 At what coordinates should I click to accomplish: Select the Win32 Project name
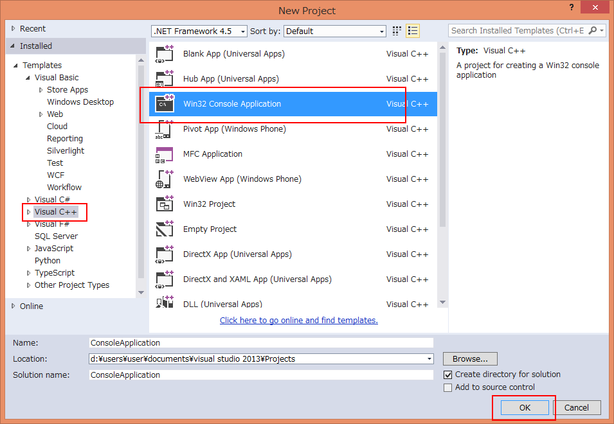click(209, 204)
